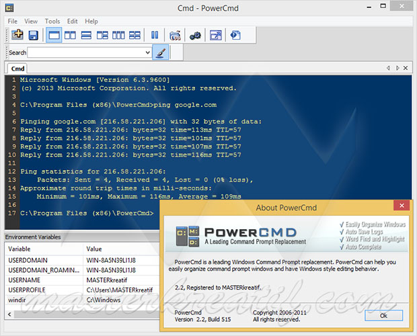
Task: Switch to the Cmd tab
Action: (17, 69)
